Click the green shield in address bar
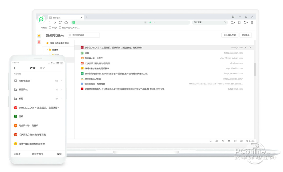This screenshot has height=172, width=283. click(x=74, y=23)
